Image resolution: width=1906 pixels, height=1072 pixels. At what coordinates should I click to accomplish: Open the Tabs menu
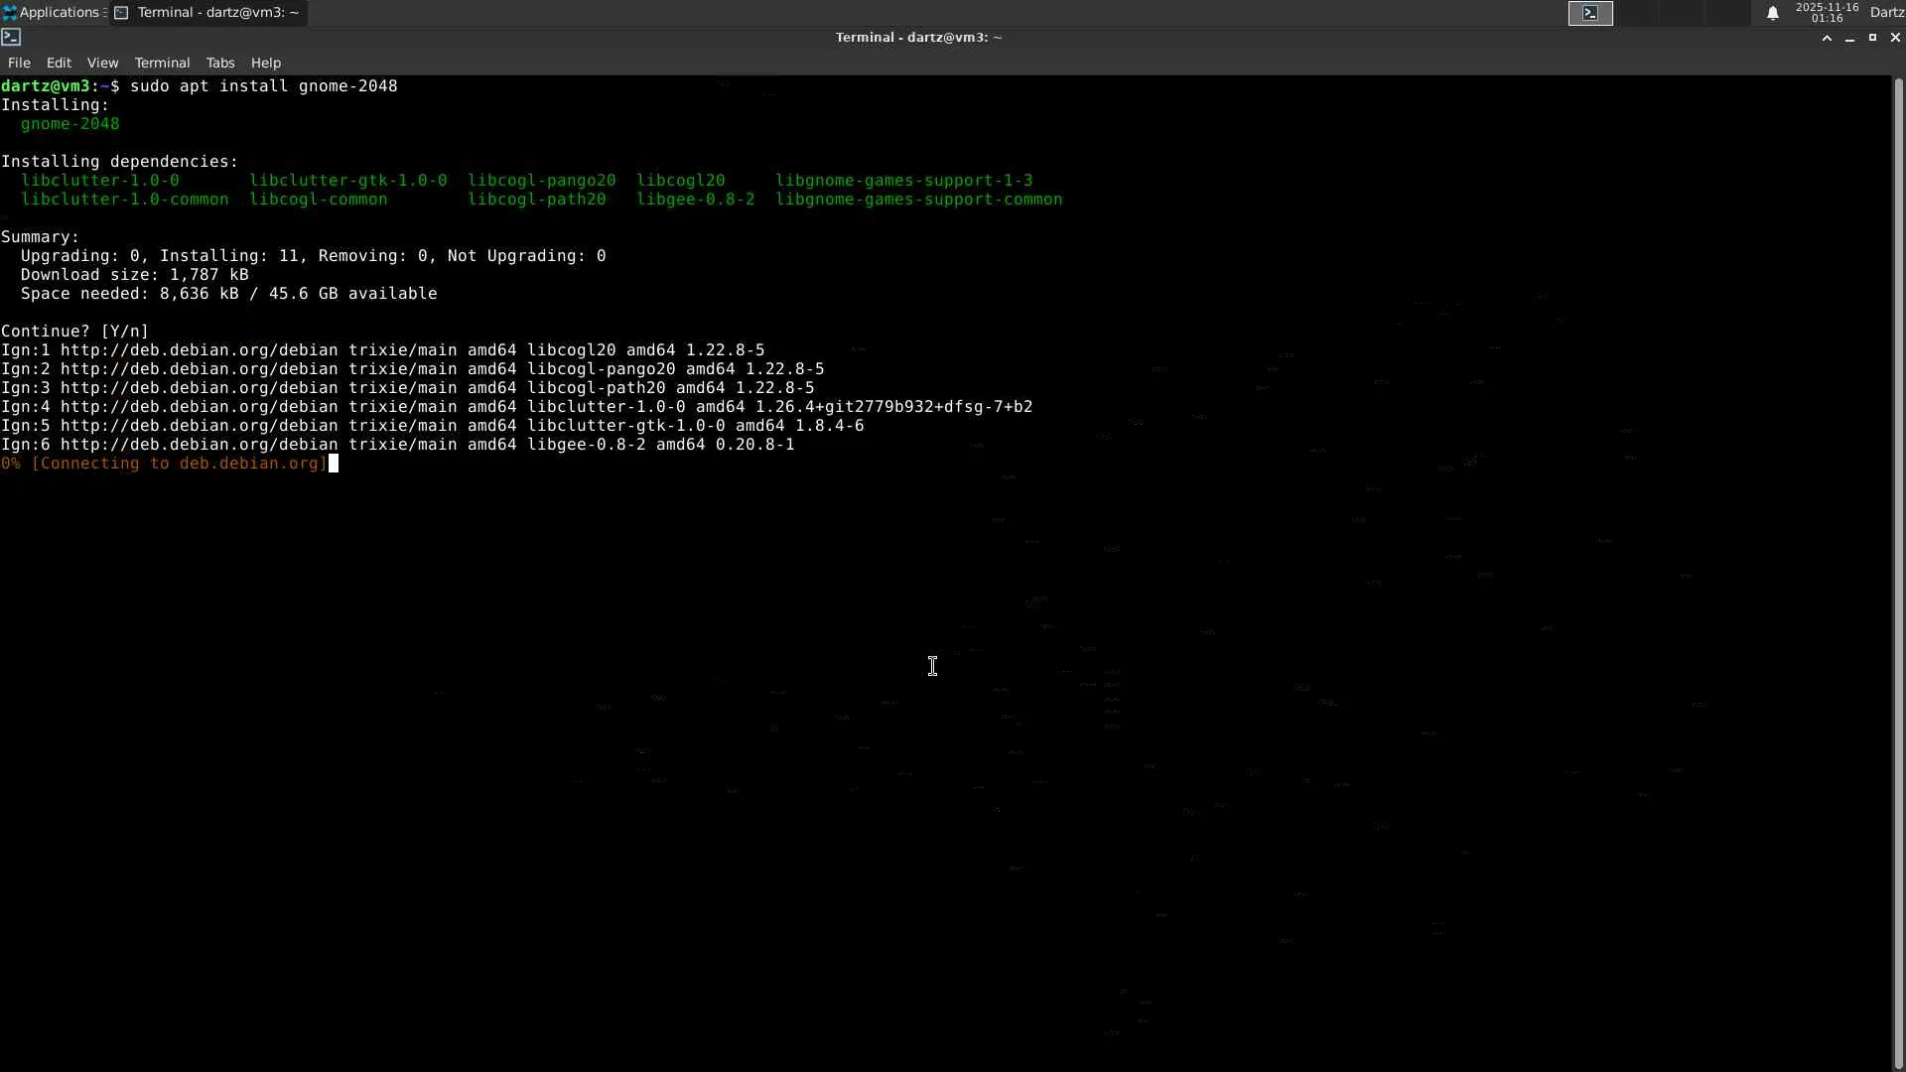[219, 63]
